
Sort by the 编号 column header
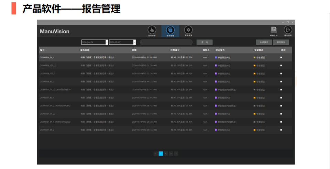(x=42, y=50)
